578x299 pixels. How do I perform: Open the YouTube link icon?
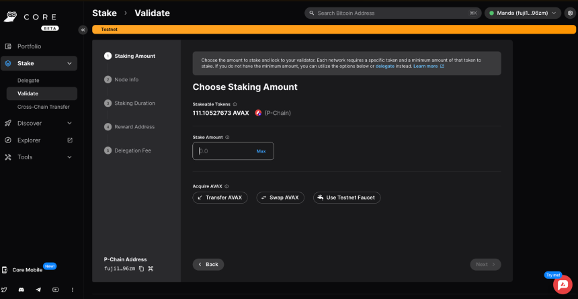tap(55, 290)
